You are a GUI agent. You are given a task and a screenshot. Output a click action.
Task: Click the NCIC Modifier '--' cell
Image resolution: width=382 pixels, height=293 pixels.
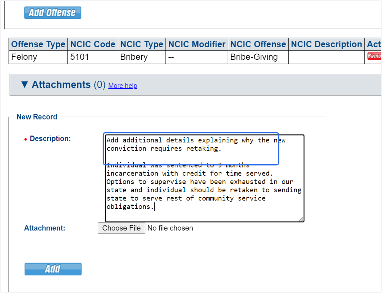[x=197, y=57]
